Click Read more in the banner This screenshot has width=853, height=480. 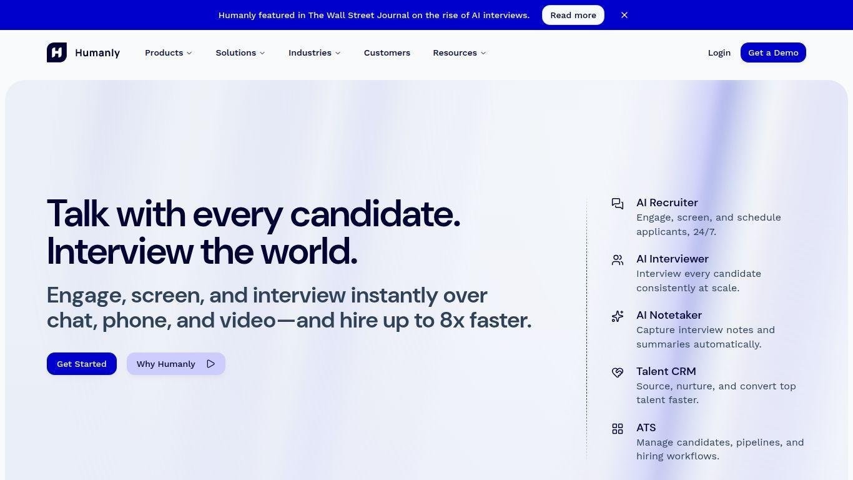(x=573, y=15)
